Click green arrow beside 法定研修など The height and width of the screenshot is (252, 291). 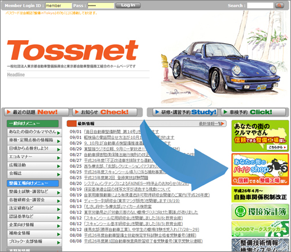[59, 210]
